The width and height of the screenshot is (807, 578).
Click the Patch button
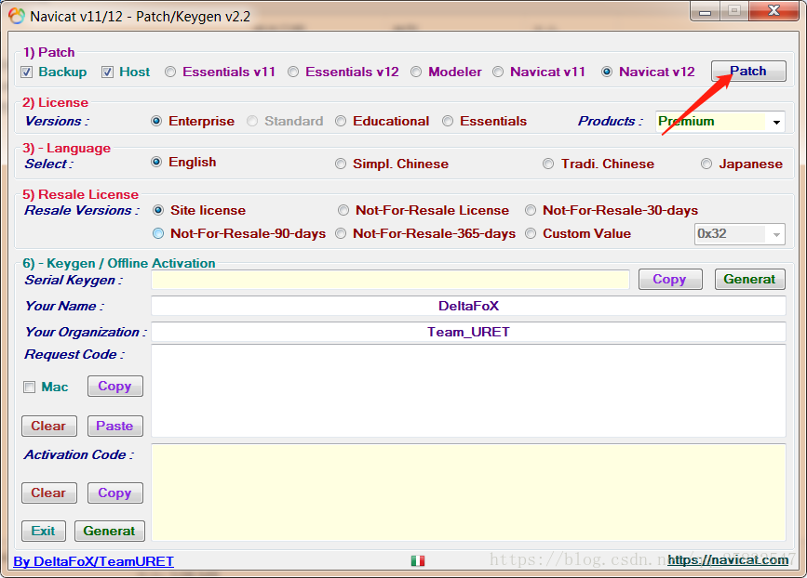click(x=748, y=72)
